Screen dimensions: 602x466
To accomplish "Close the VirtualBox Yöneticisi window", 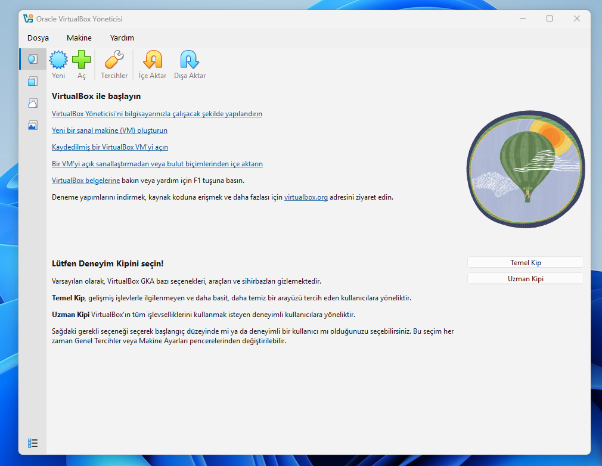I will tap(576, 18).
